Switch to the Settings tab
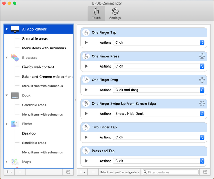 [x=115, y=14]
